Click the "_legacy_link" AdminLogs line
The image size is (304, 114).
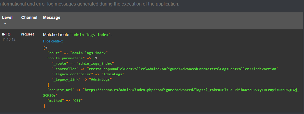(82, 79)
